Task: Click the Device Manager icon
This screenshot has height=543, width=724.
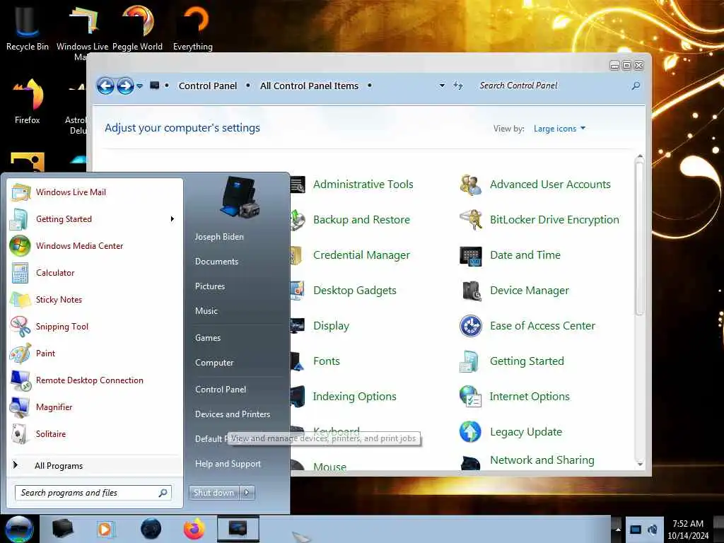Action: pyautogui.click(x=472, y=291)
